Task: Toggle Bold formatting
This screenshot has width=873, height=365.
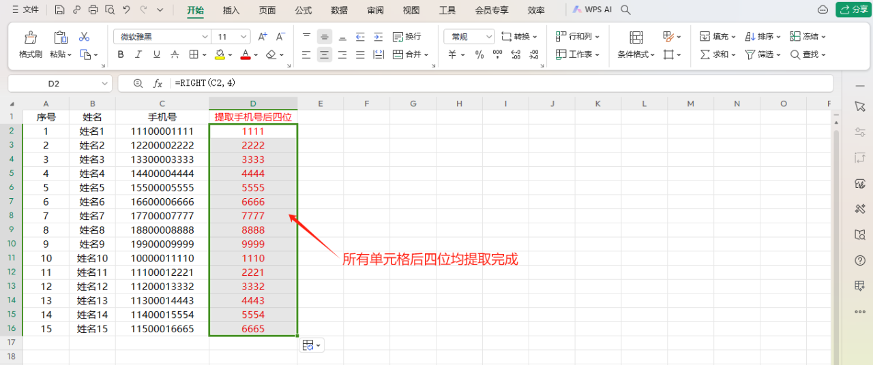Action: pyautogui.click(x=121, y=54)
